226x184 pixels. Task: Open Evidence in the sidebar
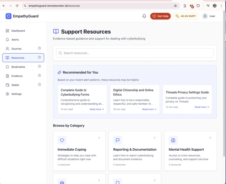click(23, 76)
